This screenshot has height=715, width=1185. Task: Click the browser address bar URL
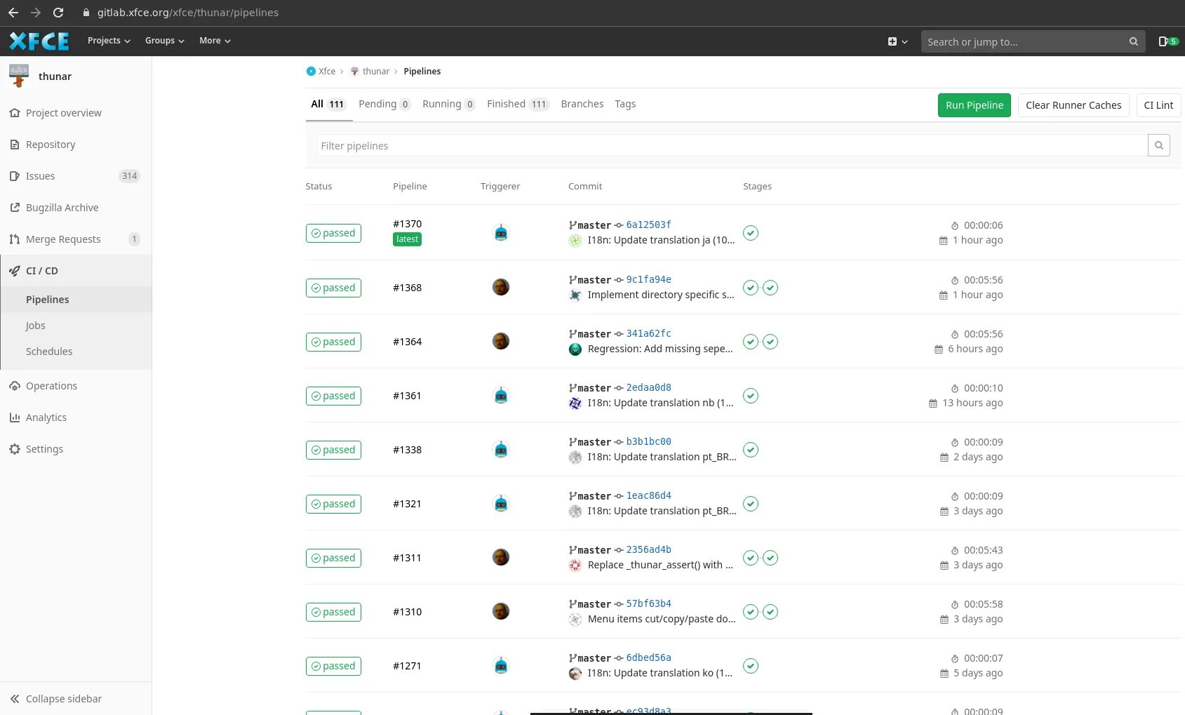[188, 13]
